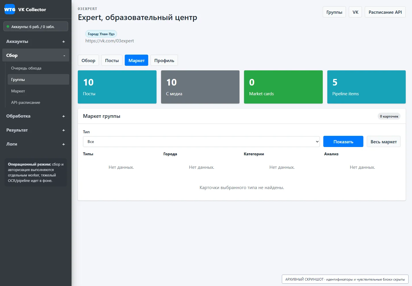Click the Expert, образовательный центр title
This screenshot has height=286, width=412.
coord(137,17)
